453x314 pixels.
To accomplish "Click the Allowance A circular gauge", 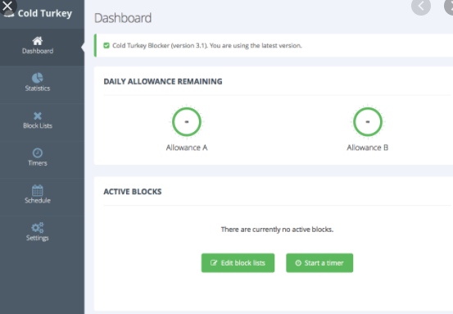I will (187, 121).
